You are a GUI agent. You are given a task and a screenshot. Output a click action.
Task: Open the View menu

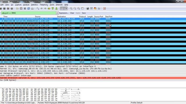coord(7,5)
